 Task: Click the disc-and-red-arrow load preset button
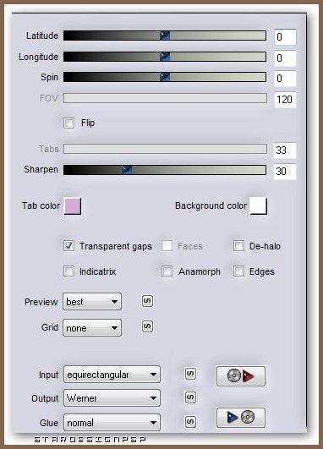(241, 376)
